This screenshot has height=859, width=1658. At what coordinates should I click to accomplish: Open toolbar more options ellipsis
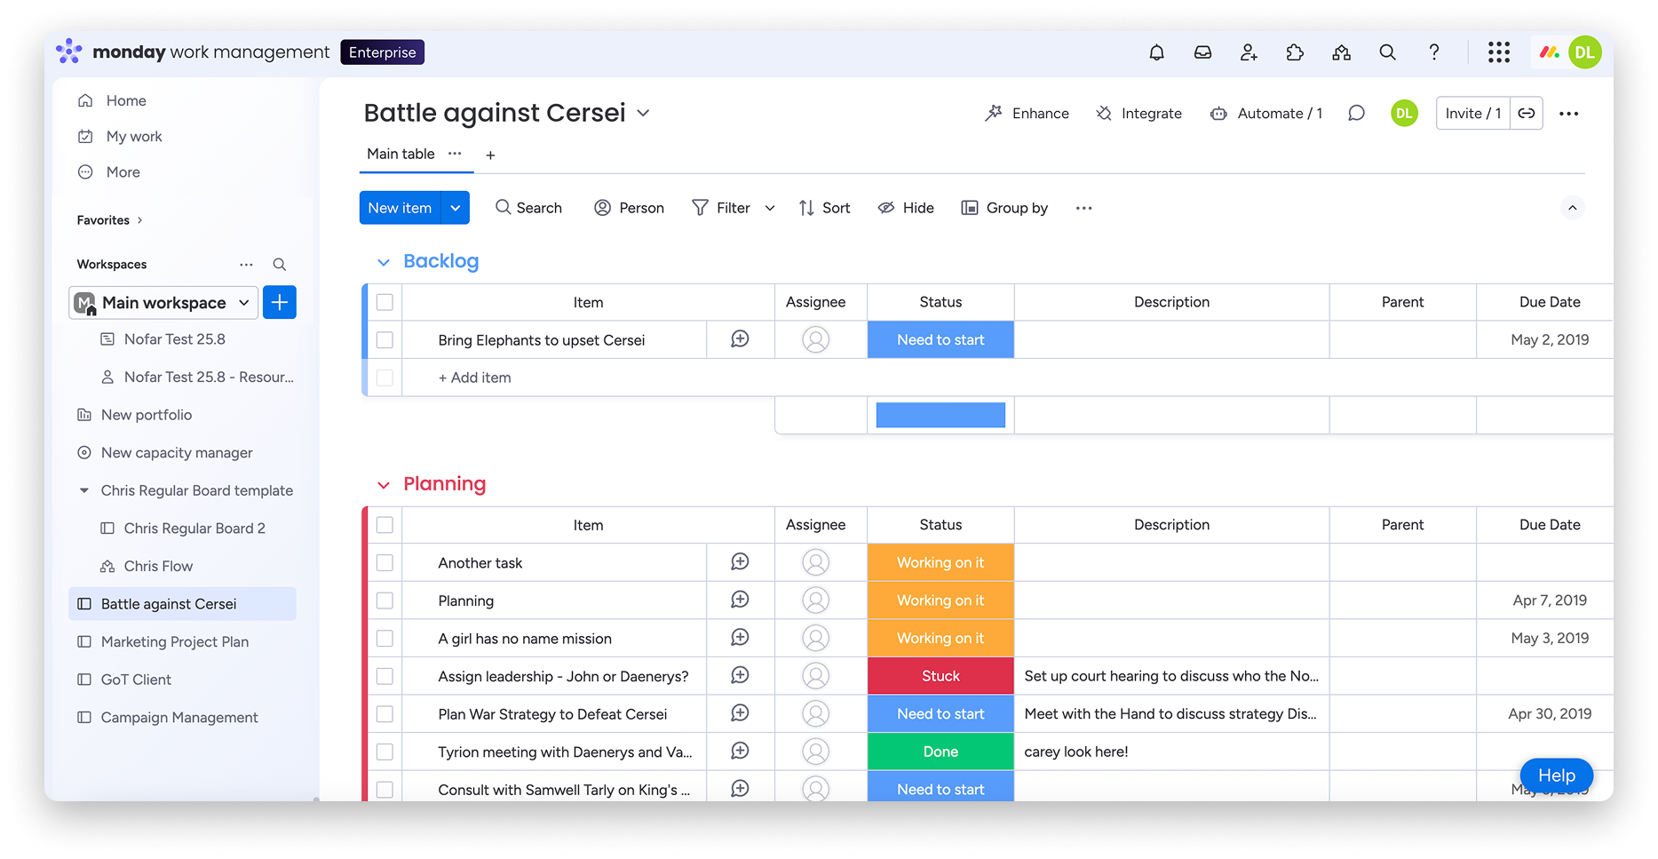tap(1083, 208)
